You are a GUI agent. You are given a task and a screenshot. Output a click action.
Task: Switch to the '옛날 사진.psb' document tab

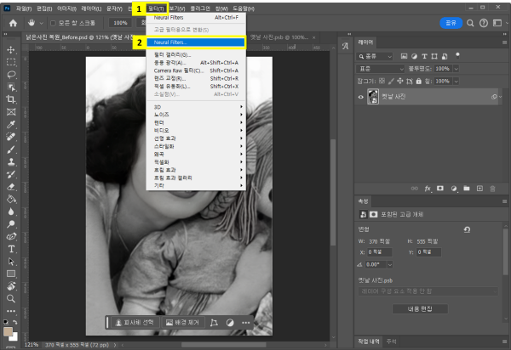pos(279,37)
